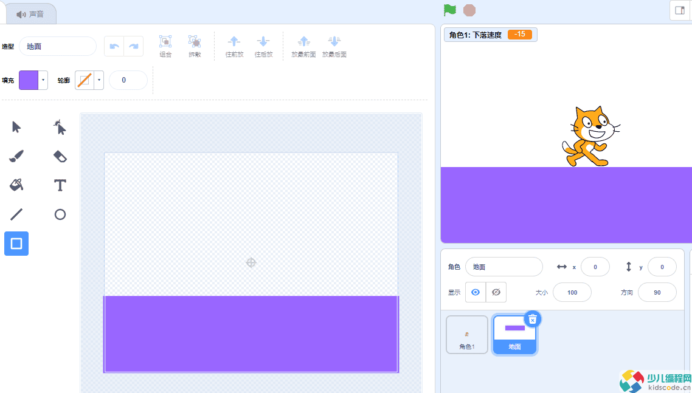
Task: Select the Line tool
Action: click(16, 214)
